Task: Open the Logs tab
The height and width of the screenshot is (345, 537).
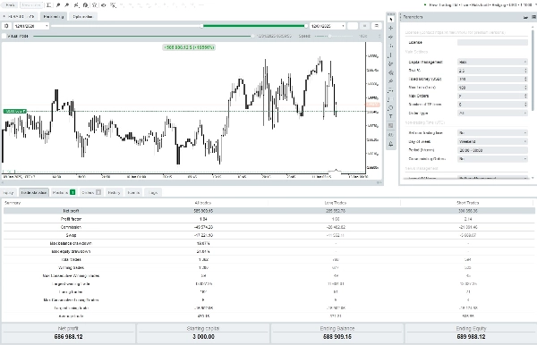Action: click(153, 192)
